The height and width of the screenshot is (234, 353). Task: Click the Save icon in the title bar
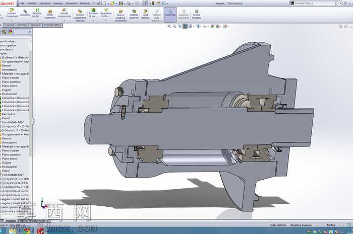121,3
